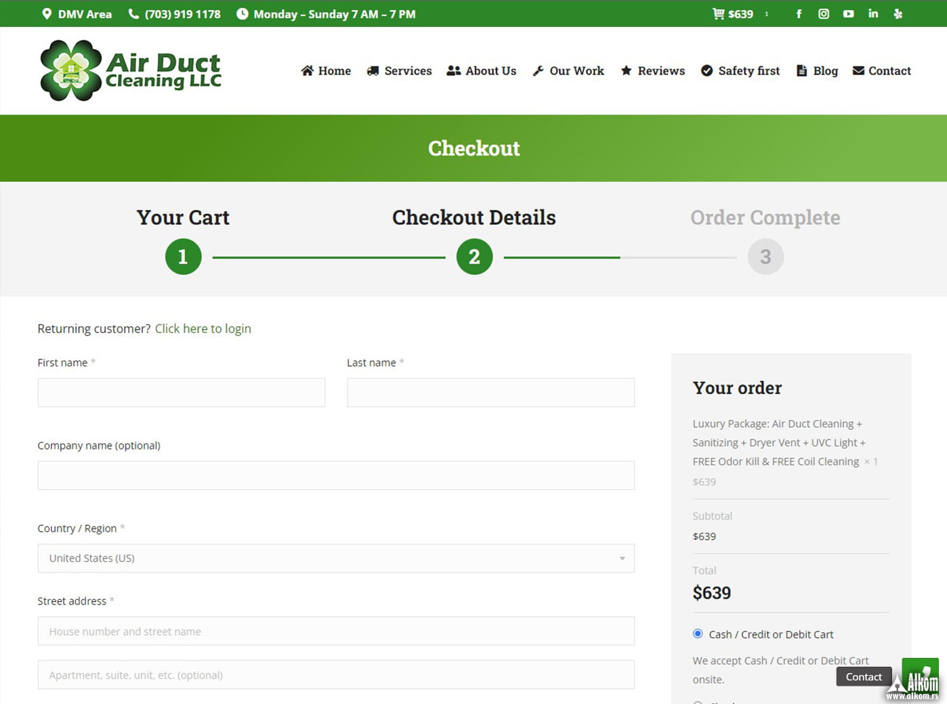Viewport: 947px width, 704px height.
Task: Expand the Country / Region dropdown
Action: (x=336, y=558)
